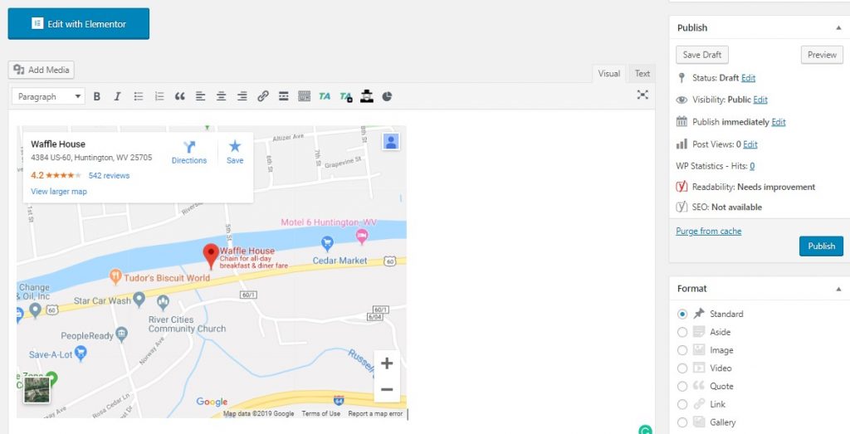This screenshot has width=850, height=434.
Task: Click the insert link icon
Action: [263, 96]
